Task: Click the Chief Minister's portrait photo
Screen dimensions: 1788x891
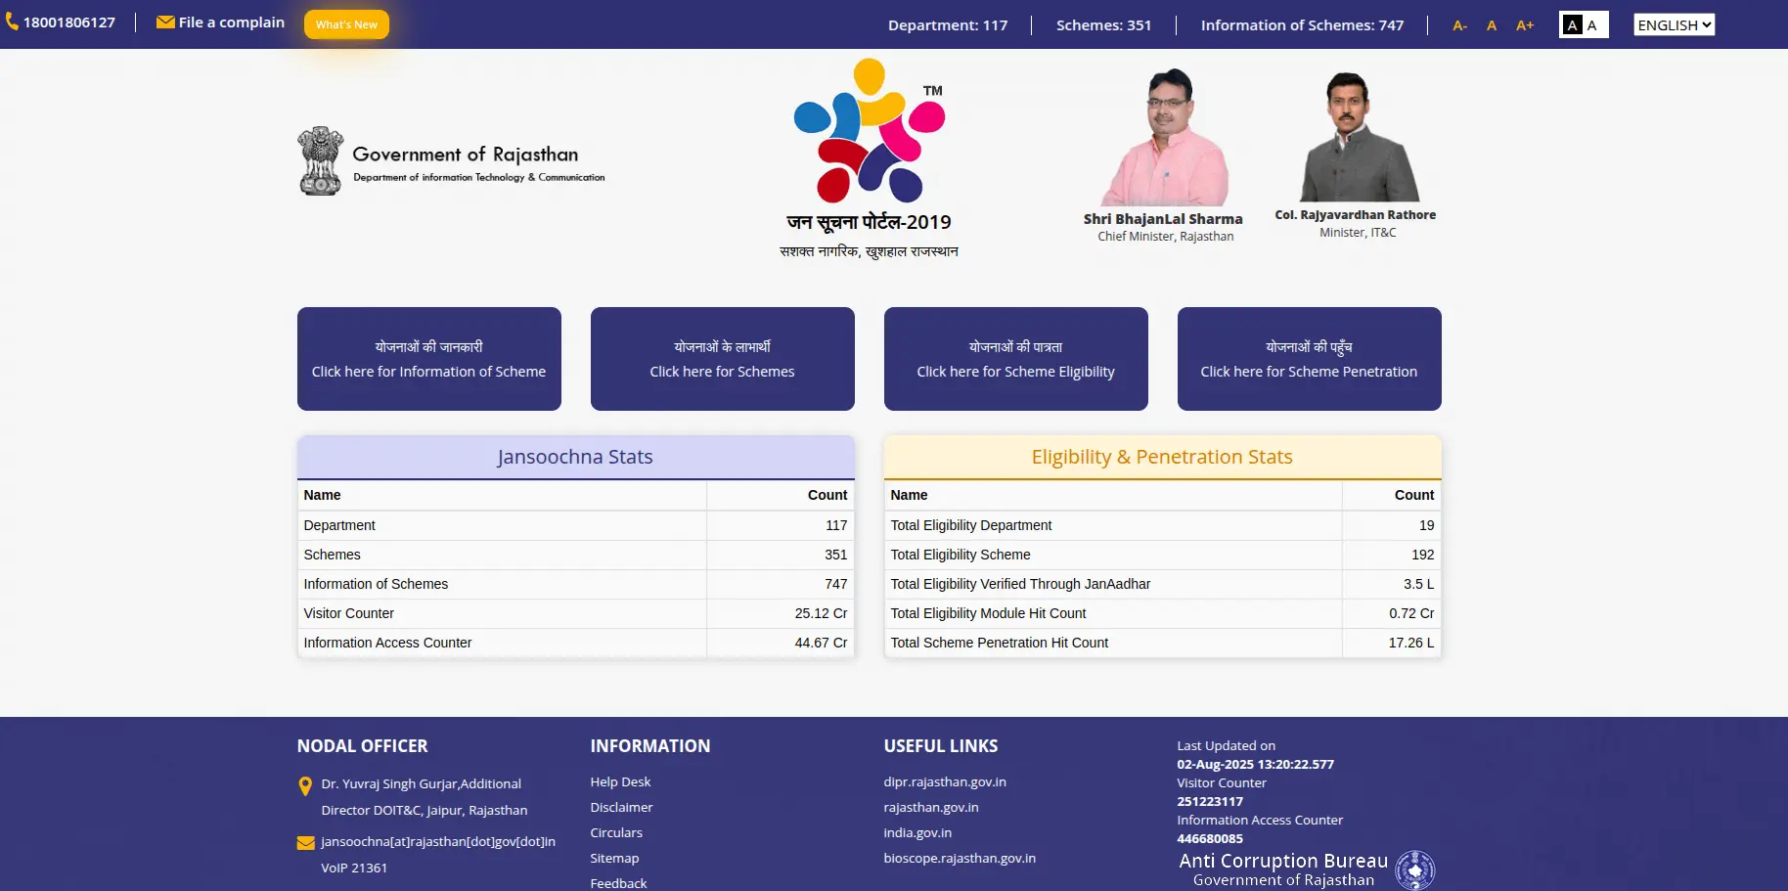Action: (x=1164, y=137)
